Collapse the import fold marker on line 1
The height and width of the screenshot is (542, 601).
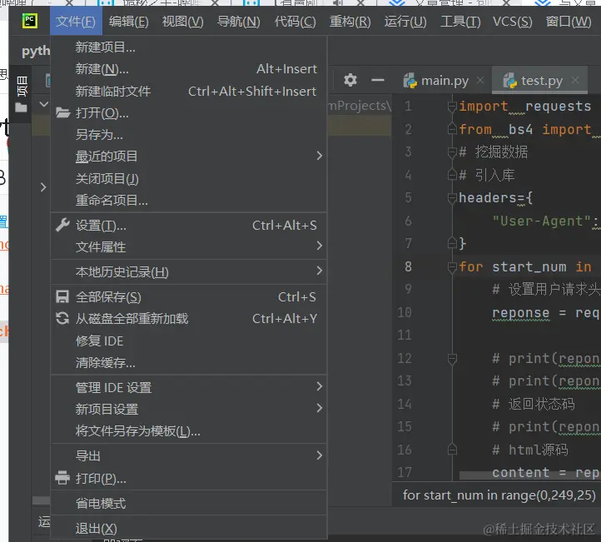coord(452,106)
